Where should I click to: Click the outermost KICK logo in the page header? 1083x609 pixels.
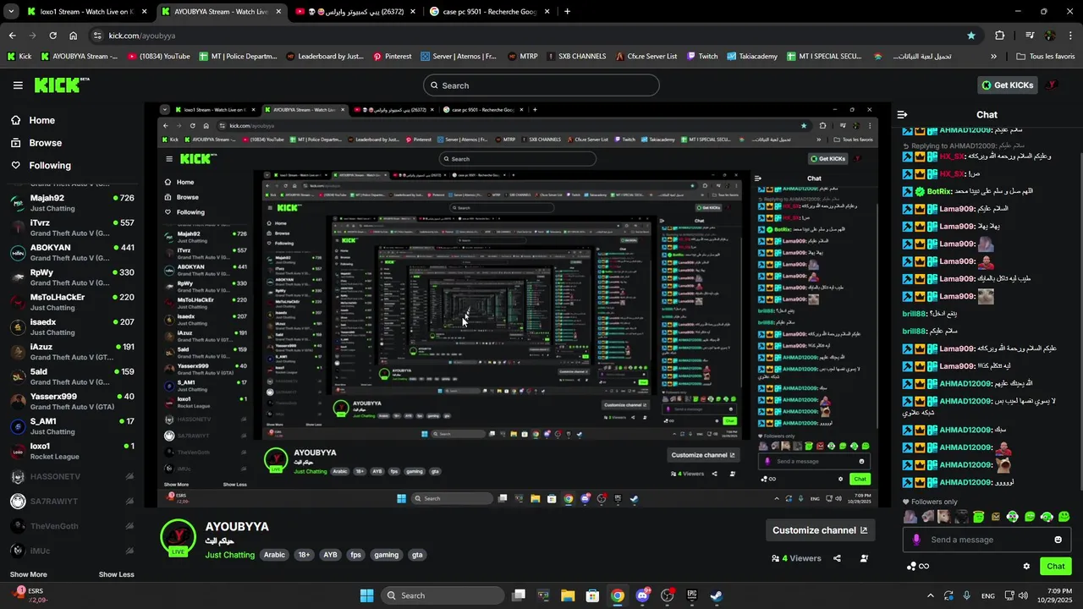click(61, 85)
